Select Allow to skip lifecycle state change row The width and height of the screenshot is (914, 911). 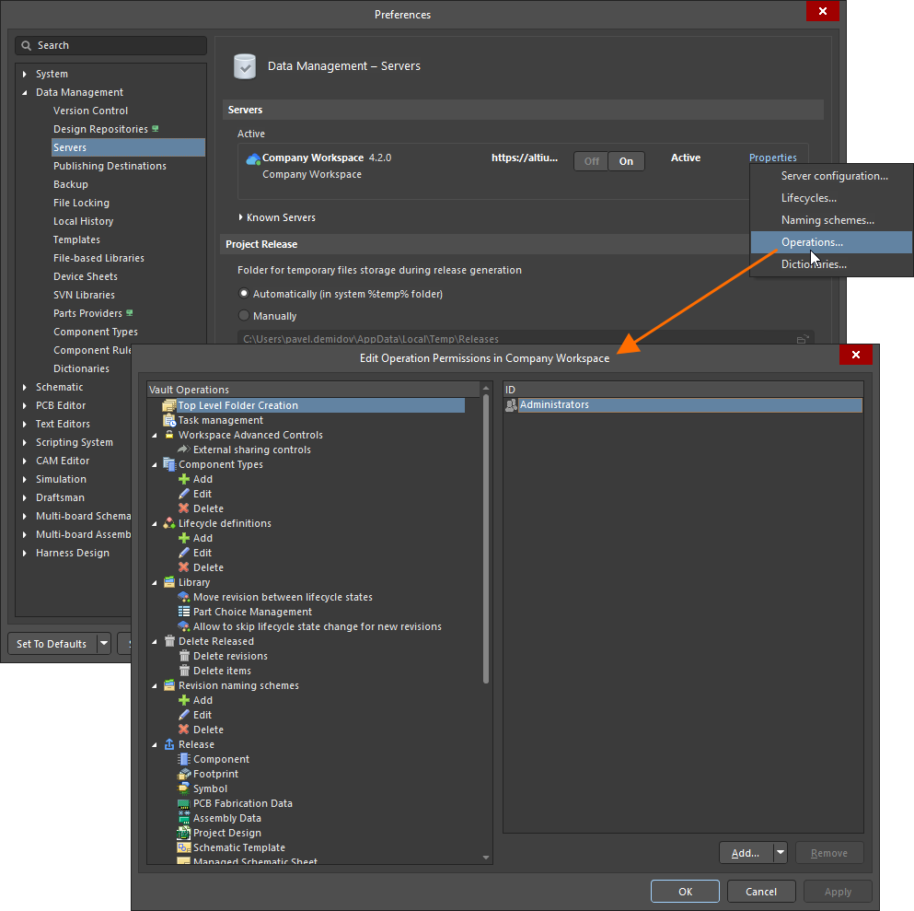317,626
